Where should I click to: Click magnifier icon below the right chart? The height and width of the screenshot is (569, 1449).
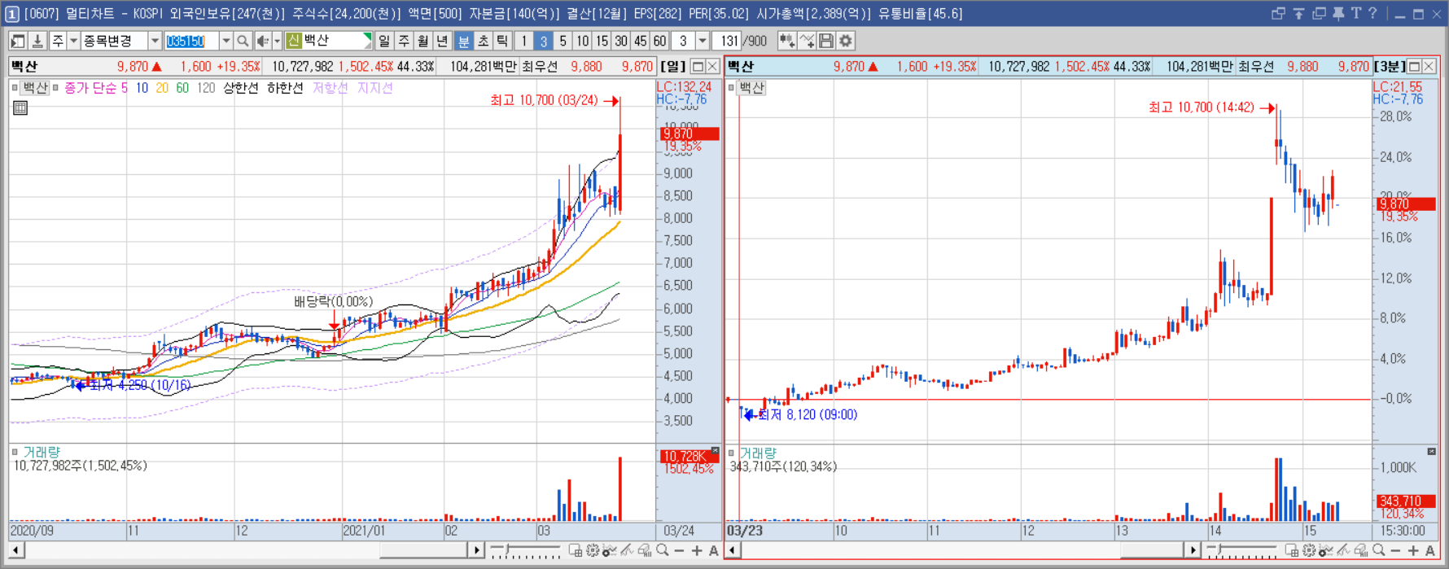coord(1378,551)
